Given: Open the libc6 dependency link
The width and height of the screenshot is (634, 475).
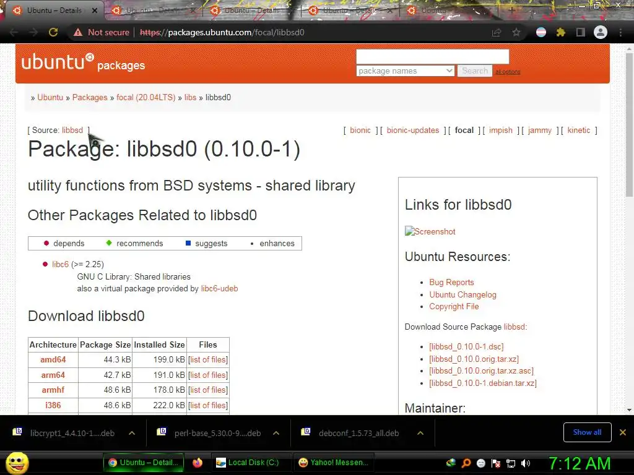Looking at the screenshot, I should (x=60, y=264).
